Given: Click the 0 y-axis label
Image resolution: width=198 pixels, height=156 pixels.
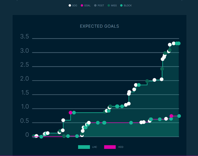Looking at the screenshot, I should point(27,135).
